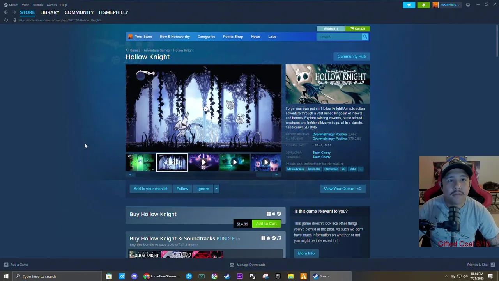
Task: Show hidden tray icons chevron
Action: point(447,276)
